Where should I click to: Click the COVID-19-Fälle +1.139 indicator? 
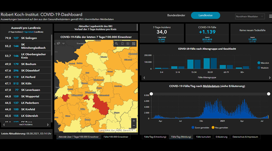(207, 33)
